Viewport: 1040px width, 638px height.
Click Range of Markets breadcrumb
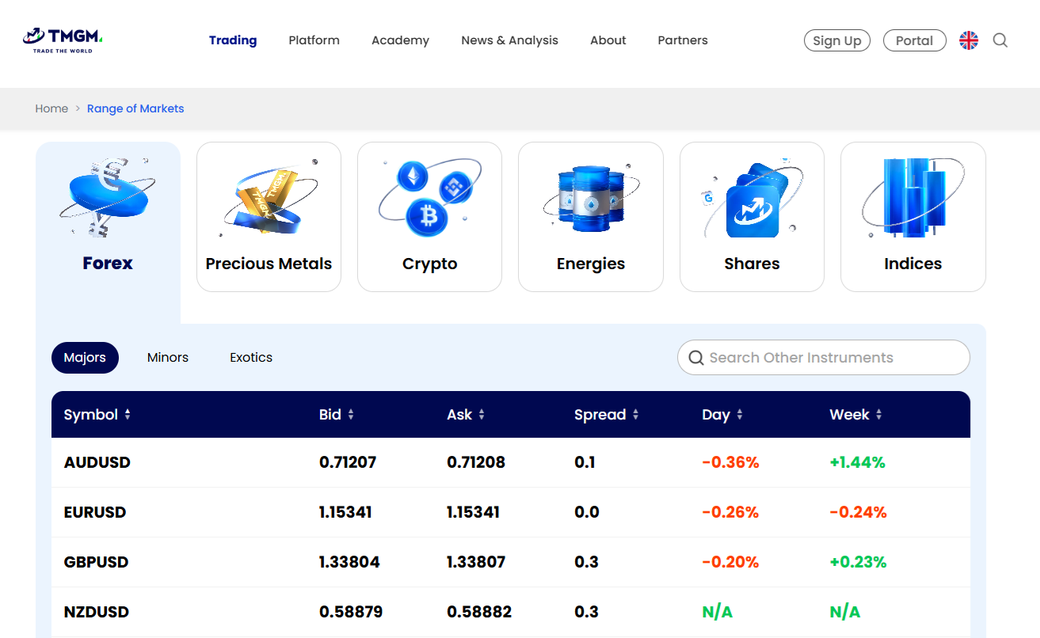point(135,108)
